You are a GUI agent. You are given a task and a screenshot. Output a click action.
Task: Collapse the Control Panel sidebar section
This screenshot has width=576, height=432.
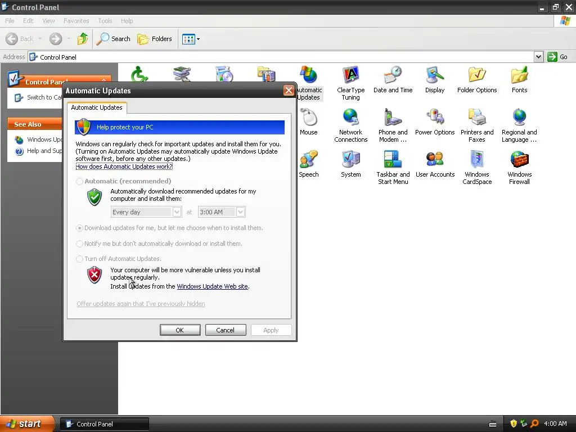click(x=104, y=80)
